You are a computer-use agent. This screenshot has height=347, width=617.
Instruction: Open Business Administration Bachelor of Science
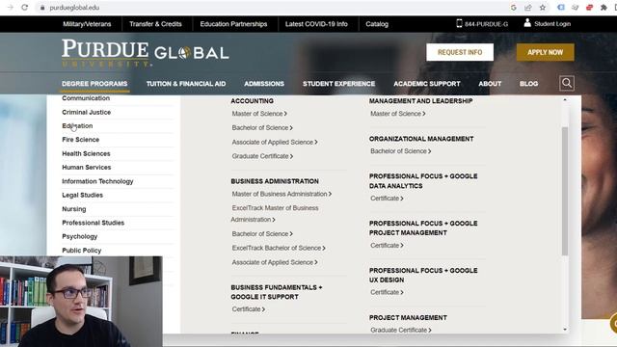pos(262,233)
